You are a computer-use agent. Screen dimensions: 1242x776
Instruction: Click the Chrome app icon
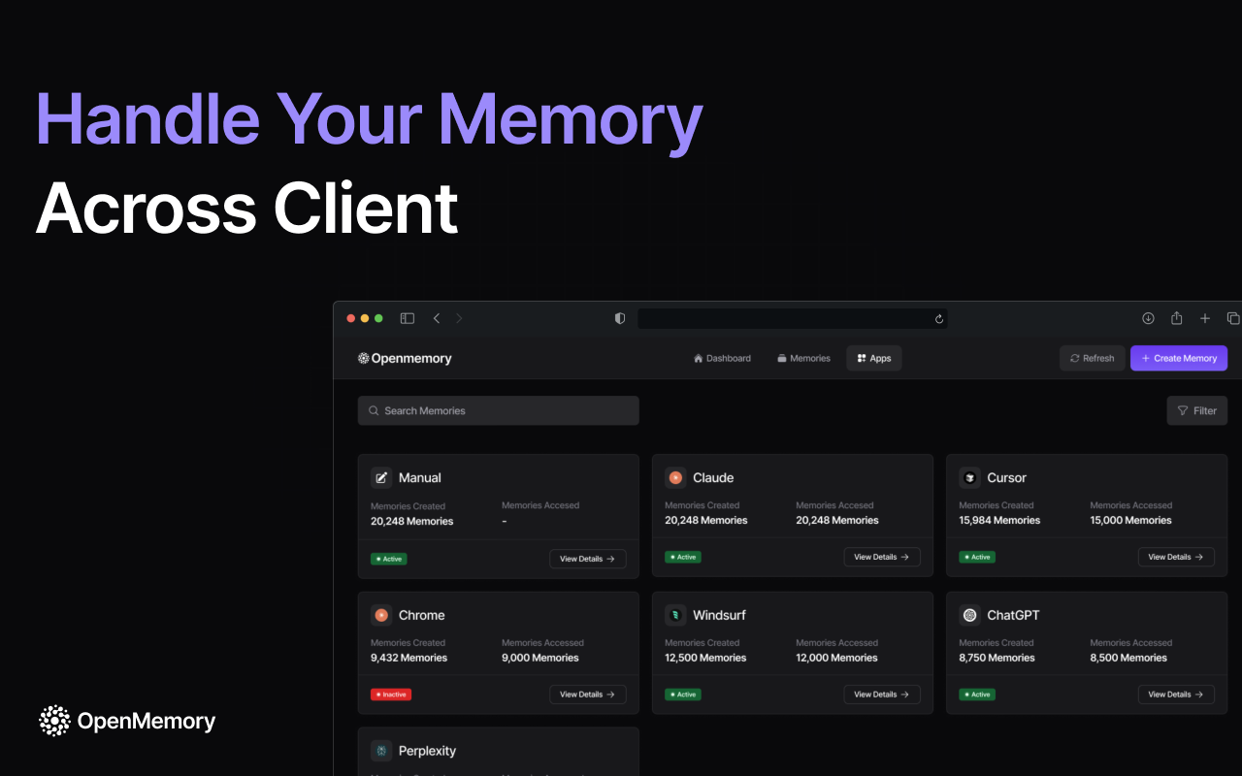click(x=381, y=615)
